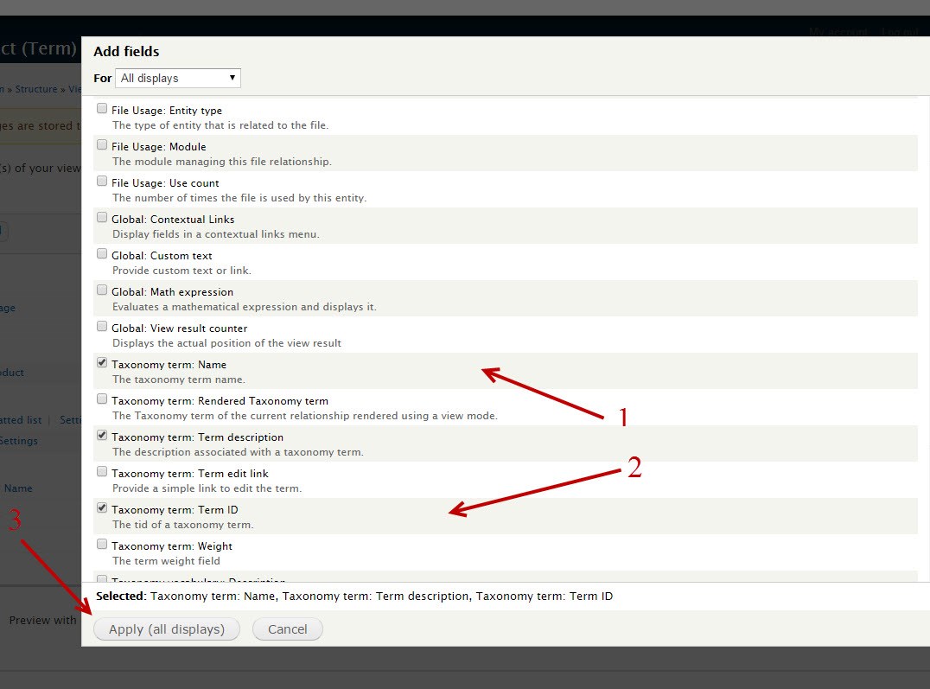Screen dimensions: 930x689
Task: Uncheck Taxonomy term: Term description checkbox
Action: (x=102, y=435)
